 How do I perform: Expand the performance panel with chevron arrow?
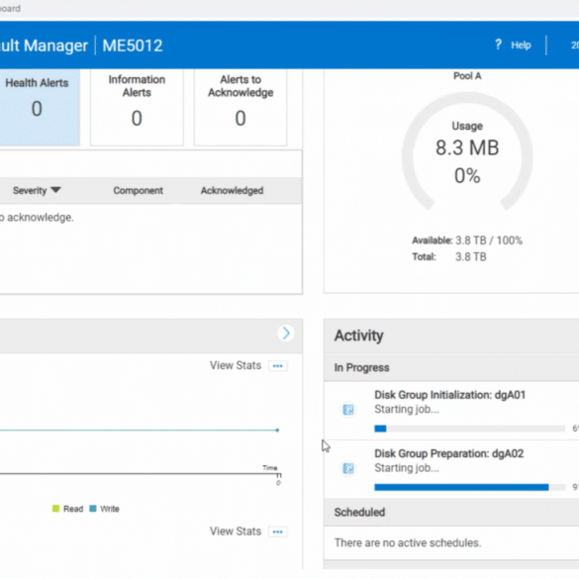point(286,334)
